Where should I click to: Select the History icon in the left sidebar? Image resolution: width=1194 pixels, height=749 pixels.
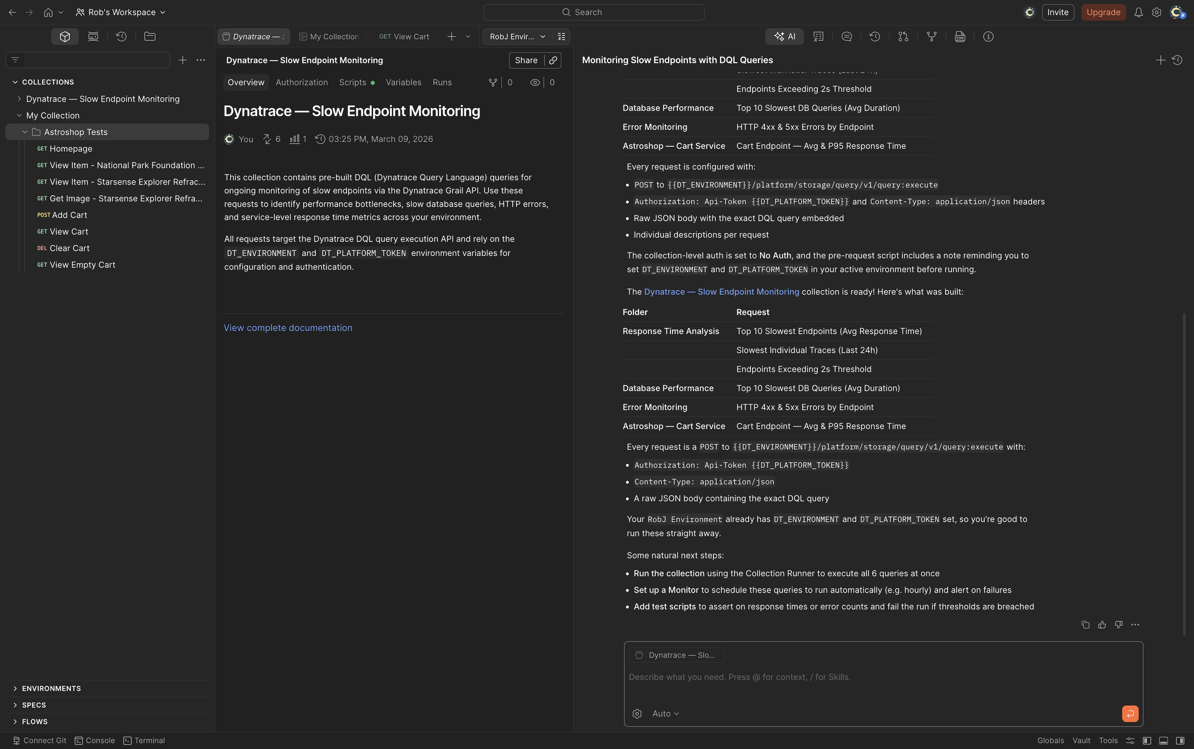click(x=121, y=36)
